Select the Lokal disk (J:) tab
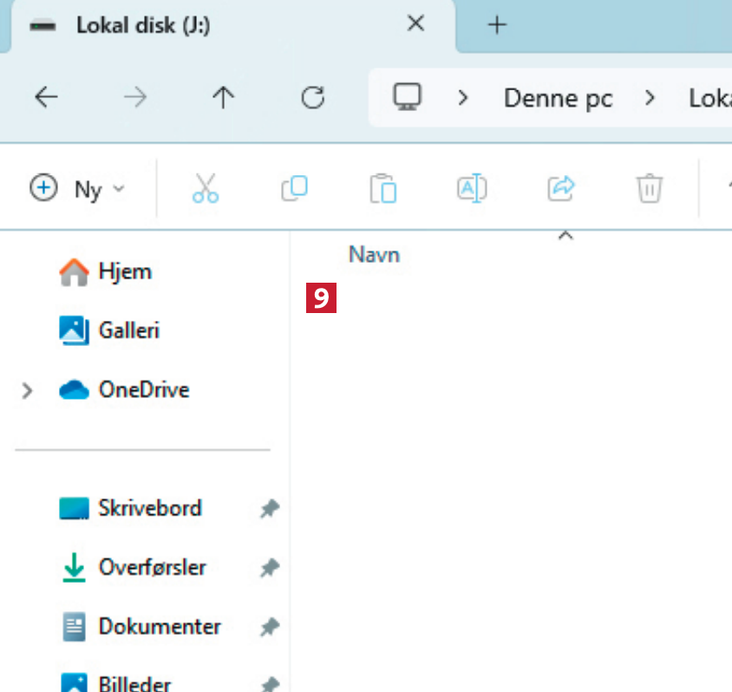This screenshot has height=692, width=732. (143, 25)
